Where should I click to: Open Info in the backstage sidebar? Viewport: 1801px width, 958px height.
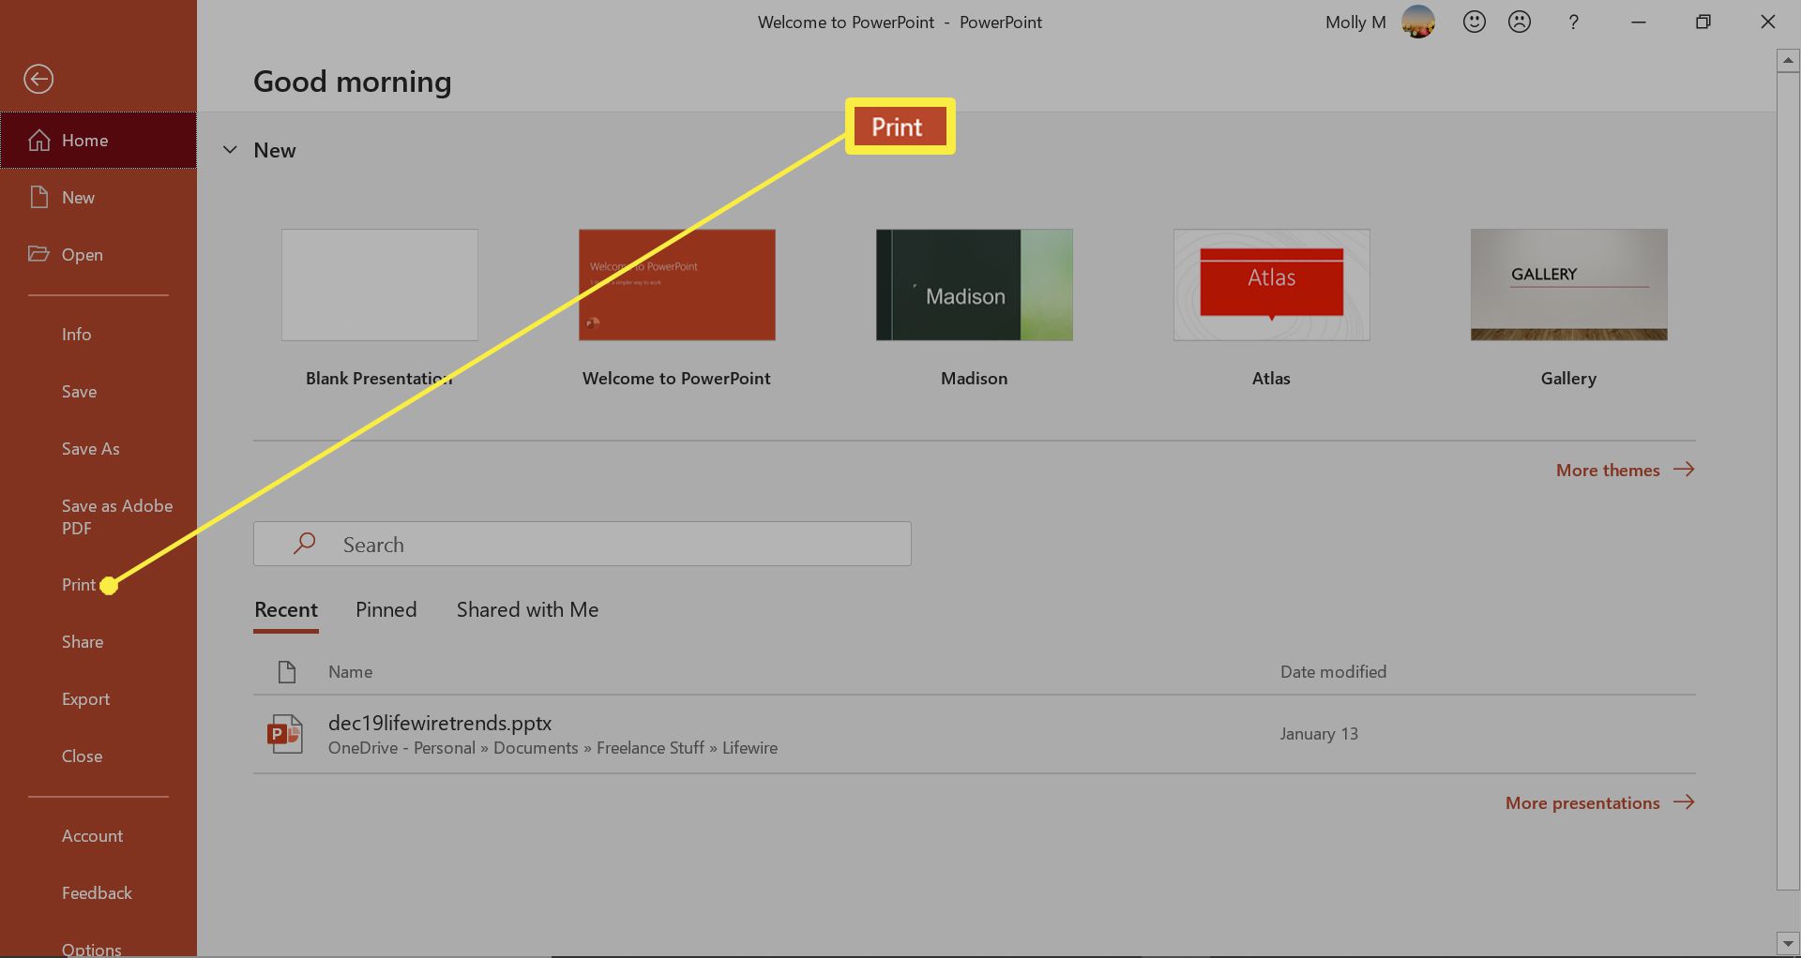pyautogui.click(x=77, y=335)
